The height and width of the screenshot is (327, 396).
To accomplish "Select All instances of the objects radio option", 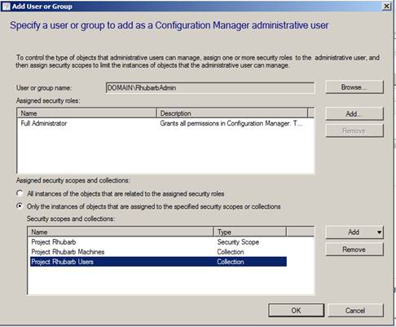I will (x=20, y=193).
